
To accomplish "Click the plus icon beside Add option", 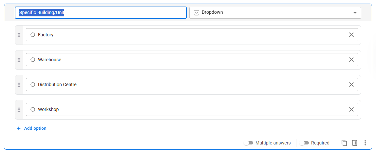I will click(x=19, y=128).
